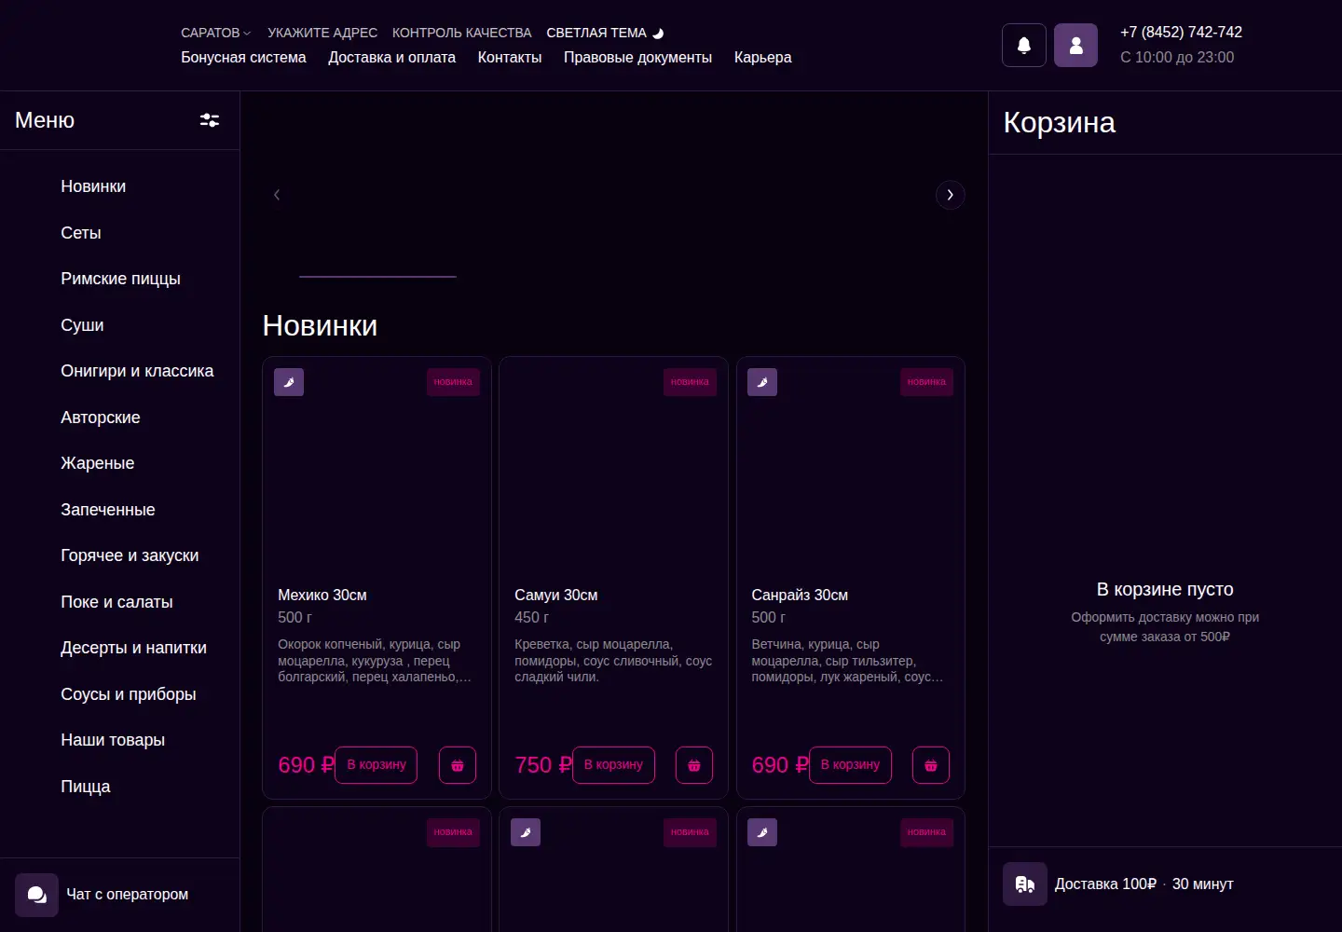Add Санрайз 30см with В корзину button

pos(850,765)
